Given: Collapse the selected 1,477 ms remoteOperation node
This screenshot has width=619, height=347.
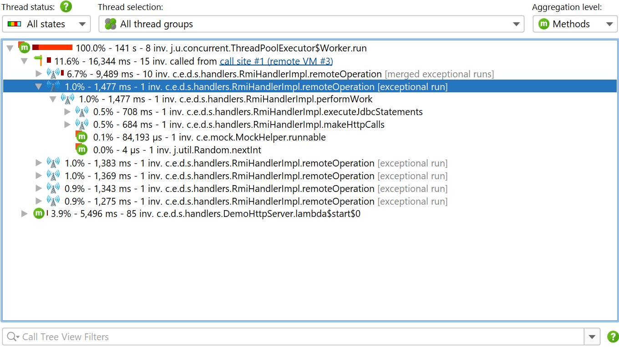Looking at the screenshot, I should click(39, 86).
